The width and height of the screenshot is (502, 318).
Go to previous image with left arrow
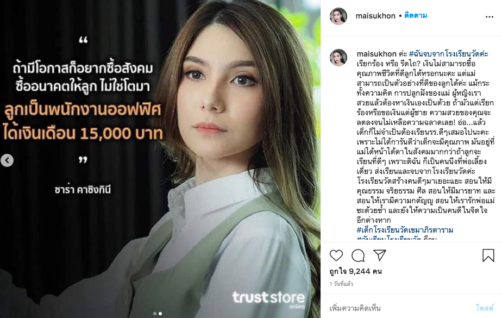tap(7, 160)
